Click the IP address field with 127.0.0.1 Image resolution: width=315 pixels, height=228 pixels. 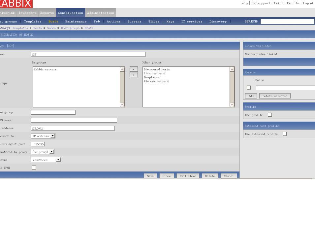tap(73, 128)
